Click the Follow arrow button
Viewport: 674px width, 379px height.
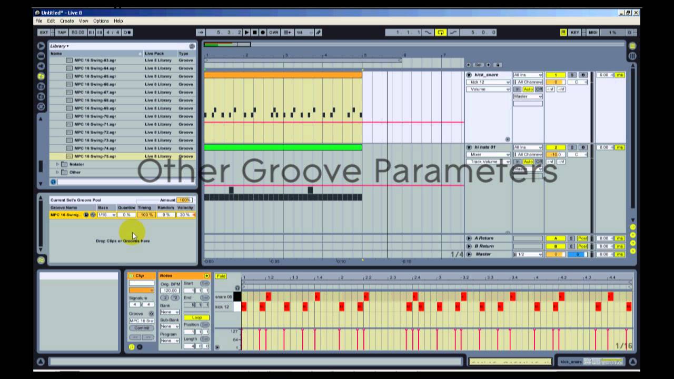[x=200, y=33]
